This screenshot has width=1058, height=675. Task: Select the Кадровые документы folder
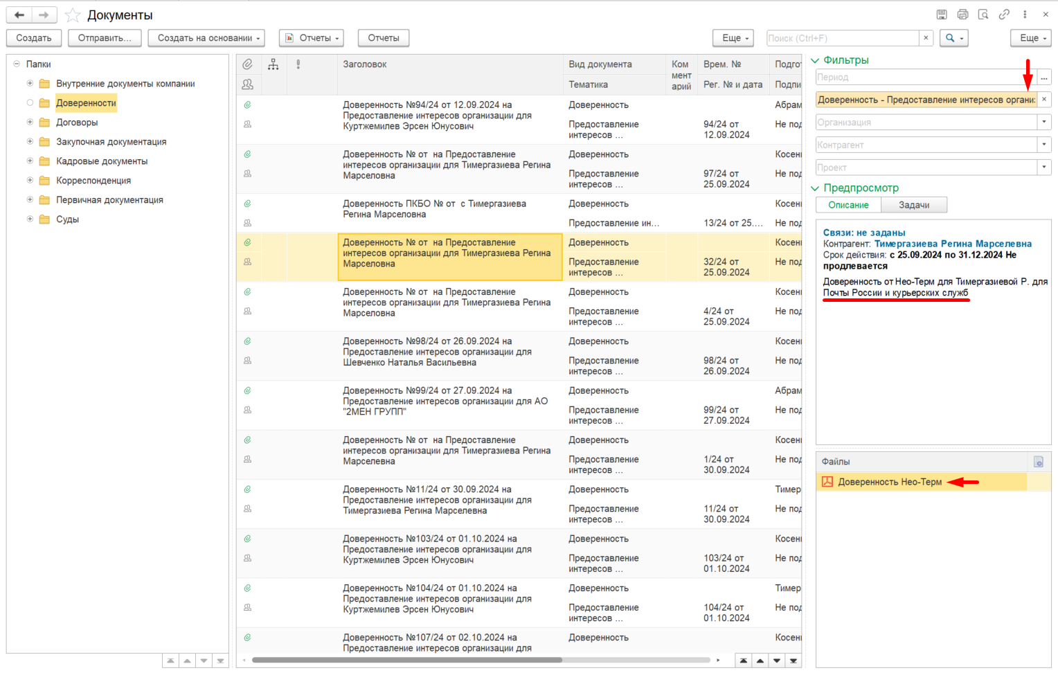pos(102,161)
